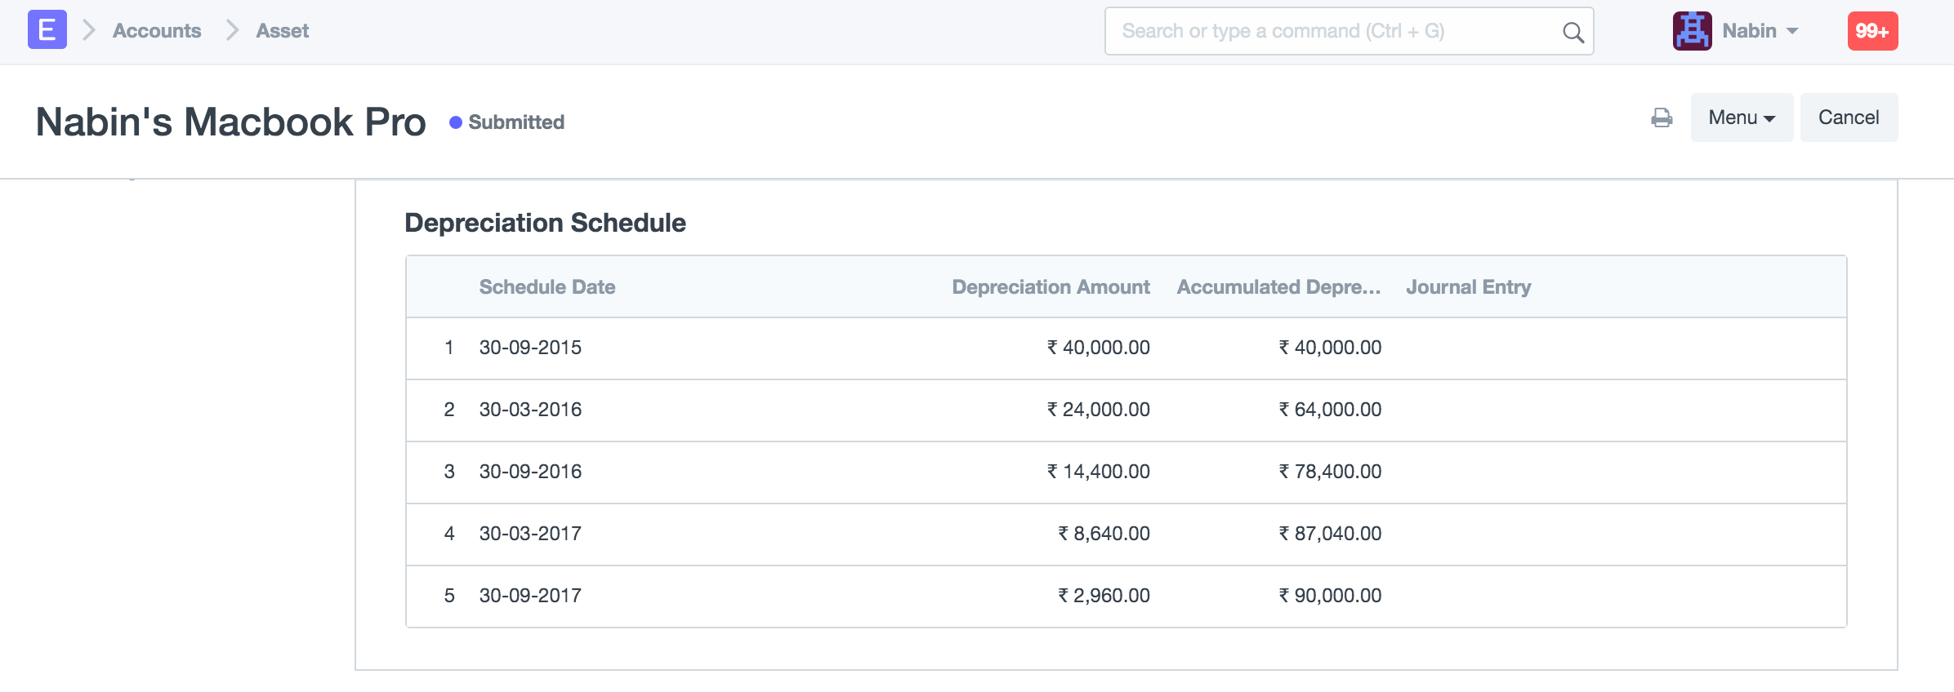The height and width of the screenshot is (692, 1954).
Task: Click the Depreciation Amount column header
Action: coord(1051,287)
